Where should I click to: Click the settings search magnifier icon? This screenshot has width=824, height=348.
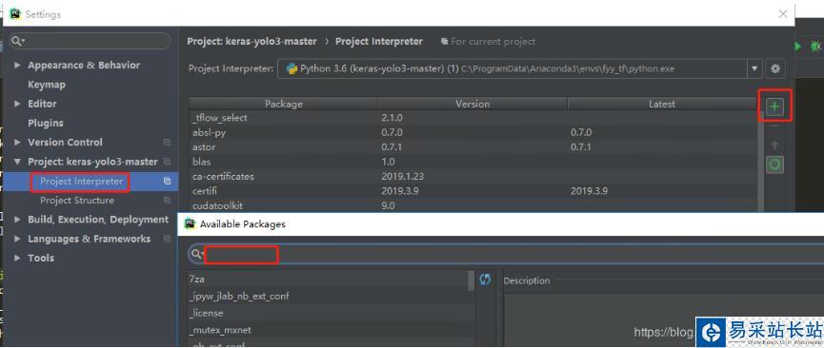[x=18, y=41]
